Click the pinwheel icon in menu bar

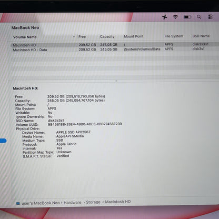[x=165, y=17]
